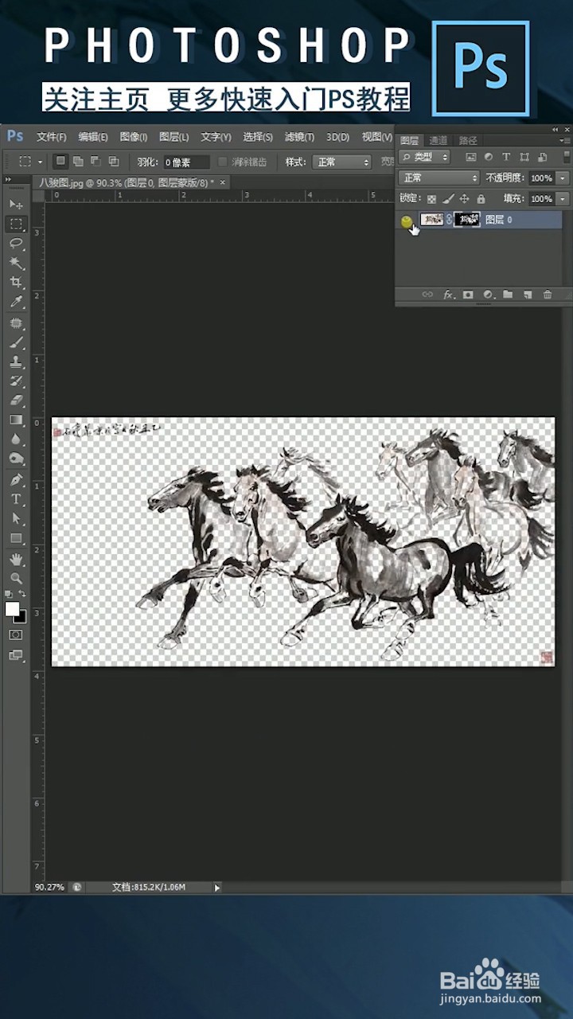Toggle lock position icon
The image size is (573, 1019).
click(465, 199)
